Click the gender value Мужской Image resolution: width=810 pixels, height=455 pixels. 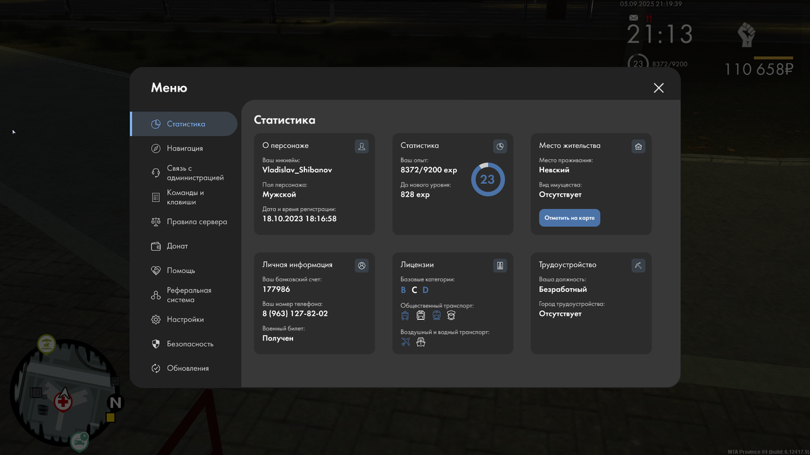(279, 195)
